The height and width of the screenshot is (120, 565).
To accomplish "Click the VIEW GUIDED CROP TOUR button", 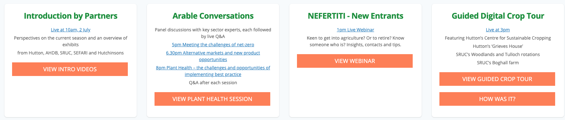I will tap(497, 79).
